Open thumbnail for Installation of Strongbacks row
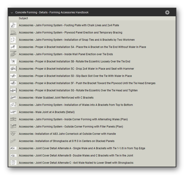Screen dimensions: 184x175 pos(13,141)
